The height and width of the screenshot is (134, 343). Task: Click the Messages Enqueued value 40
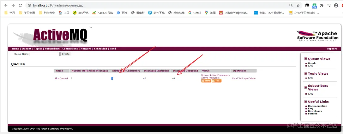145,78
